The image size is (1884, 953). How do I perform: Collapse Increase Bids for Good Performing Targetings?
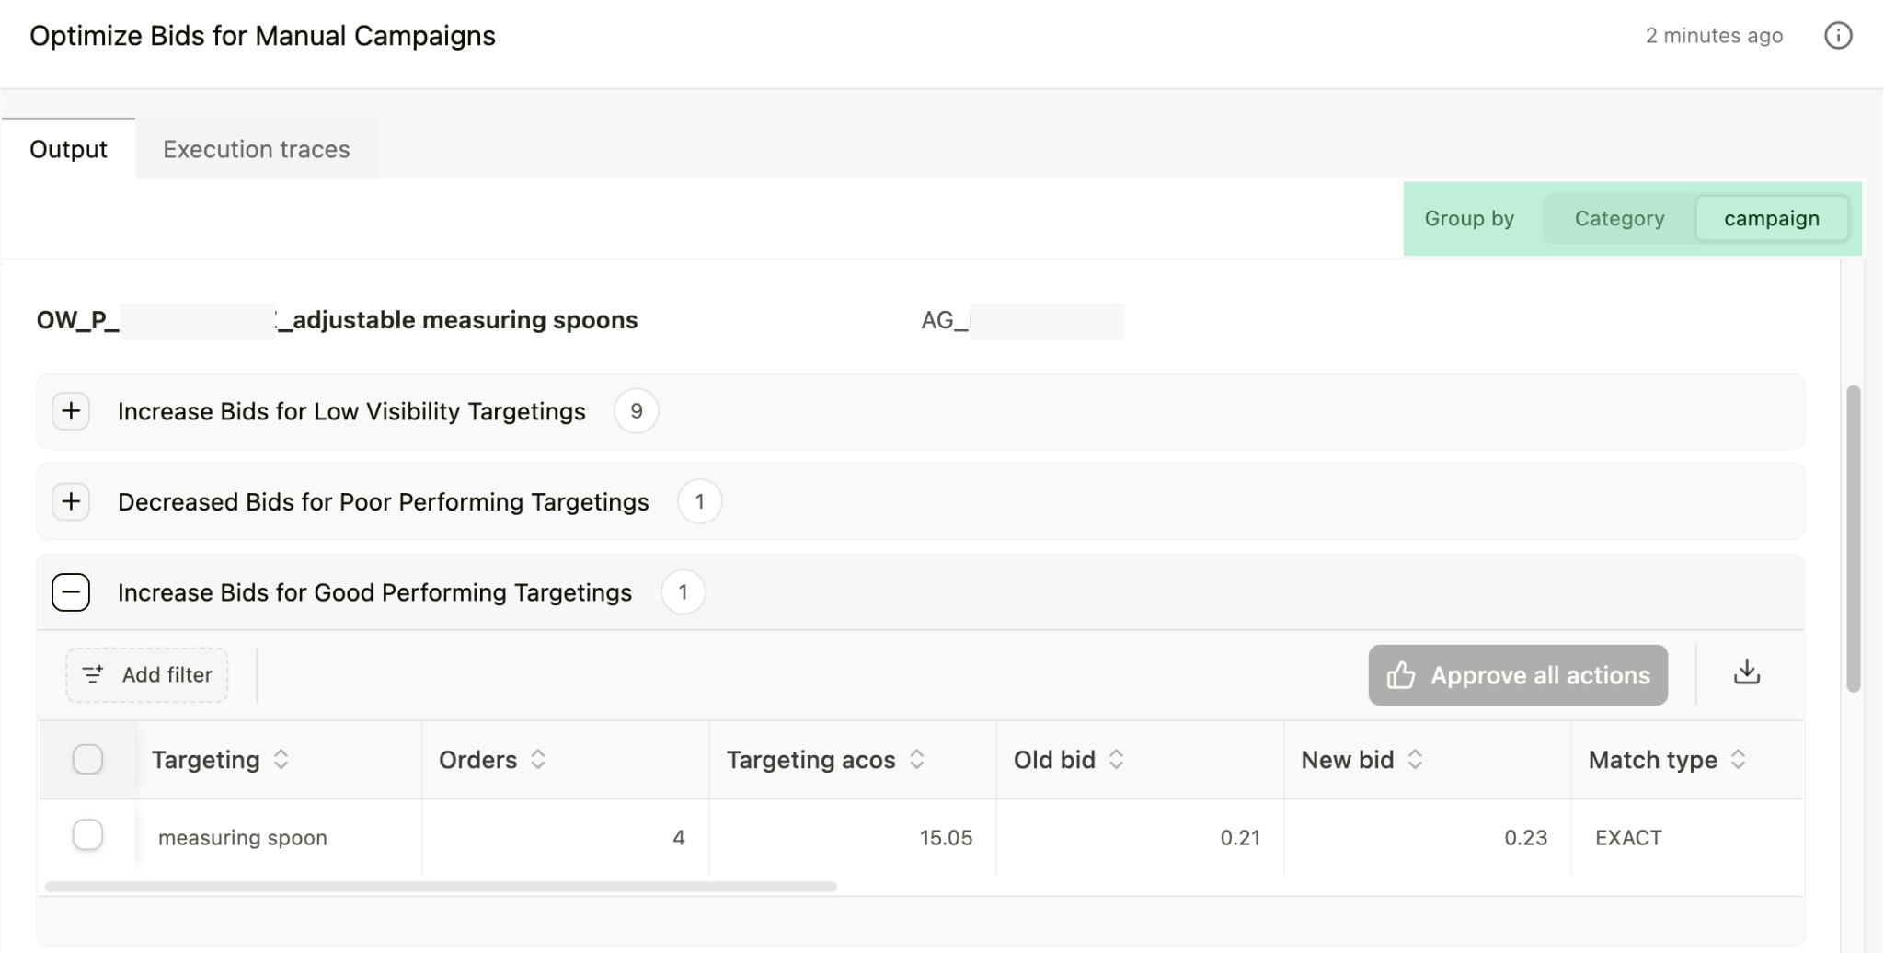pyautogui.click(x=71, y=591)
